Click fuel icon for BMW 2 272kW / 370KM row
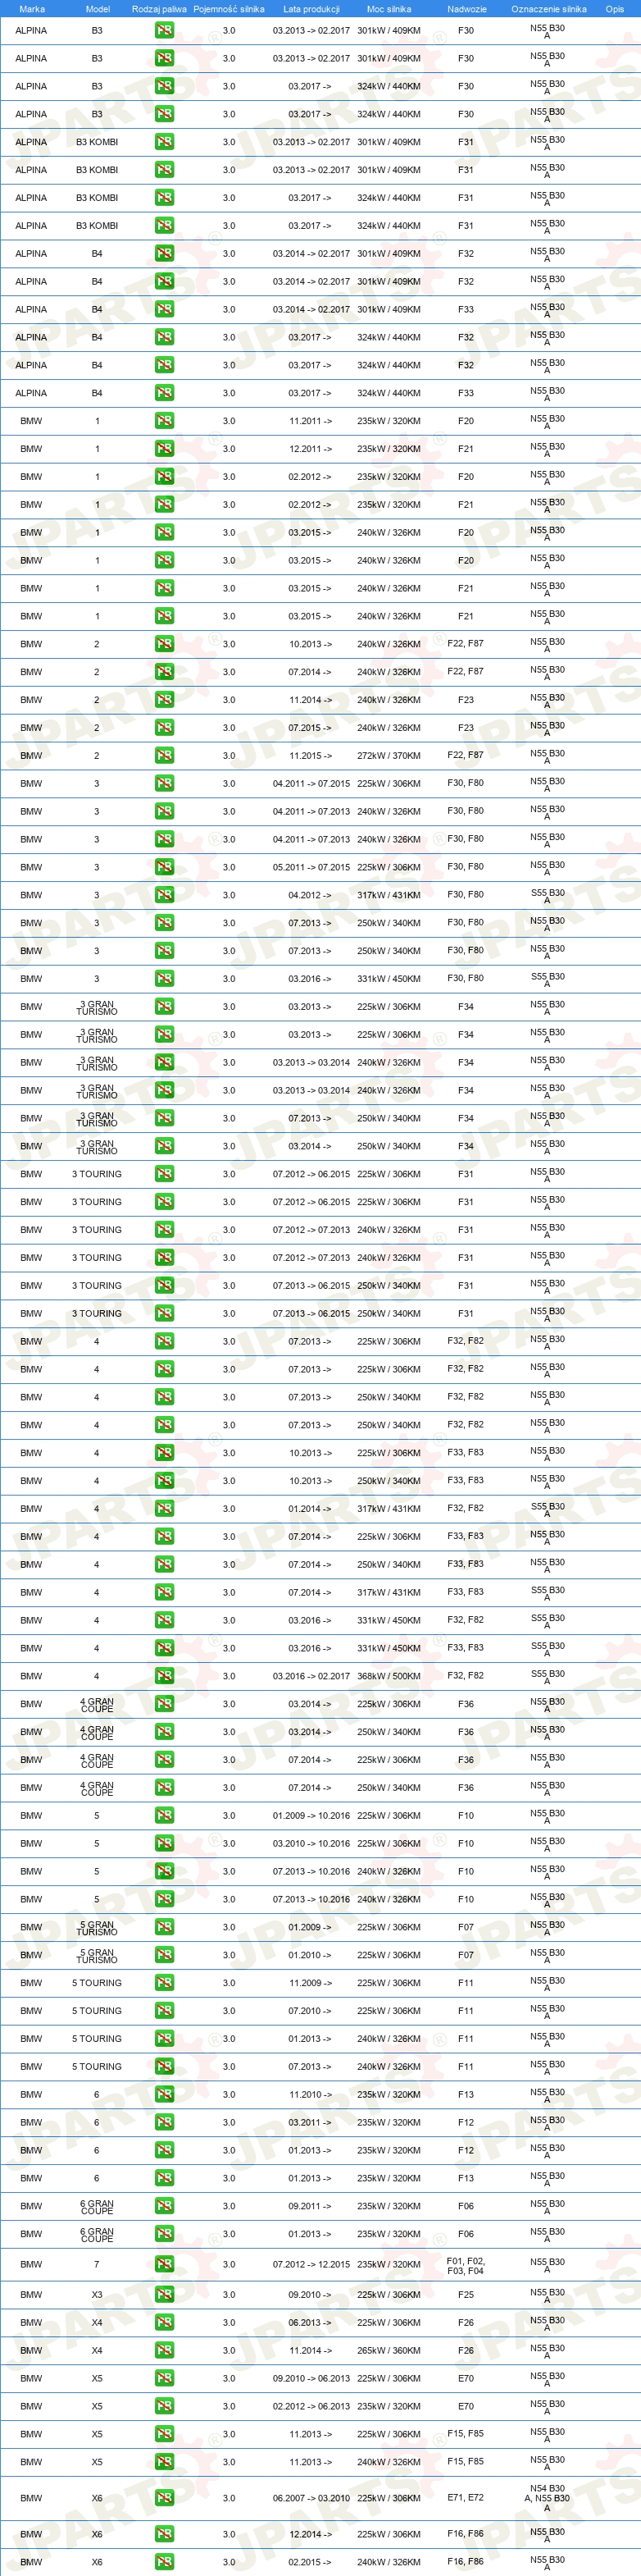Viewport: 641px width, 2576px height. point(165,756)
